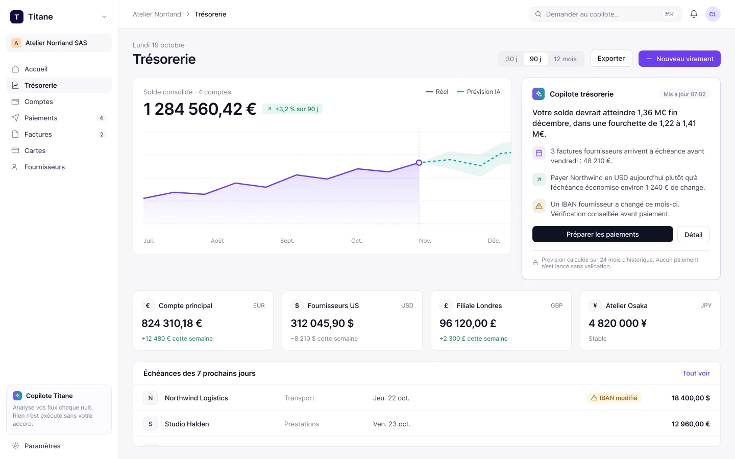Click the current-date marker point on chart
The height and width of the screenshot is (459, 735).
pos(419,163)
